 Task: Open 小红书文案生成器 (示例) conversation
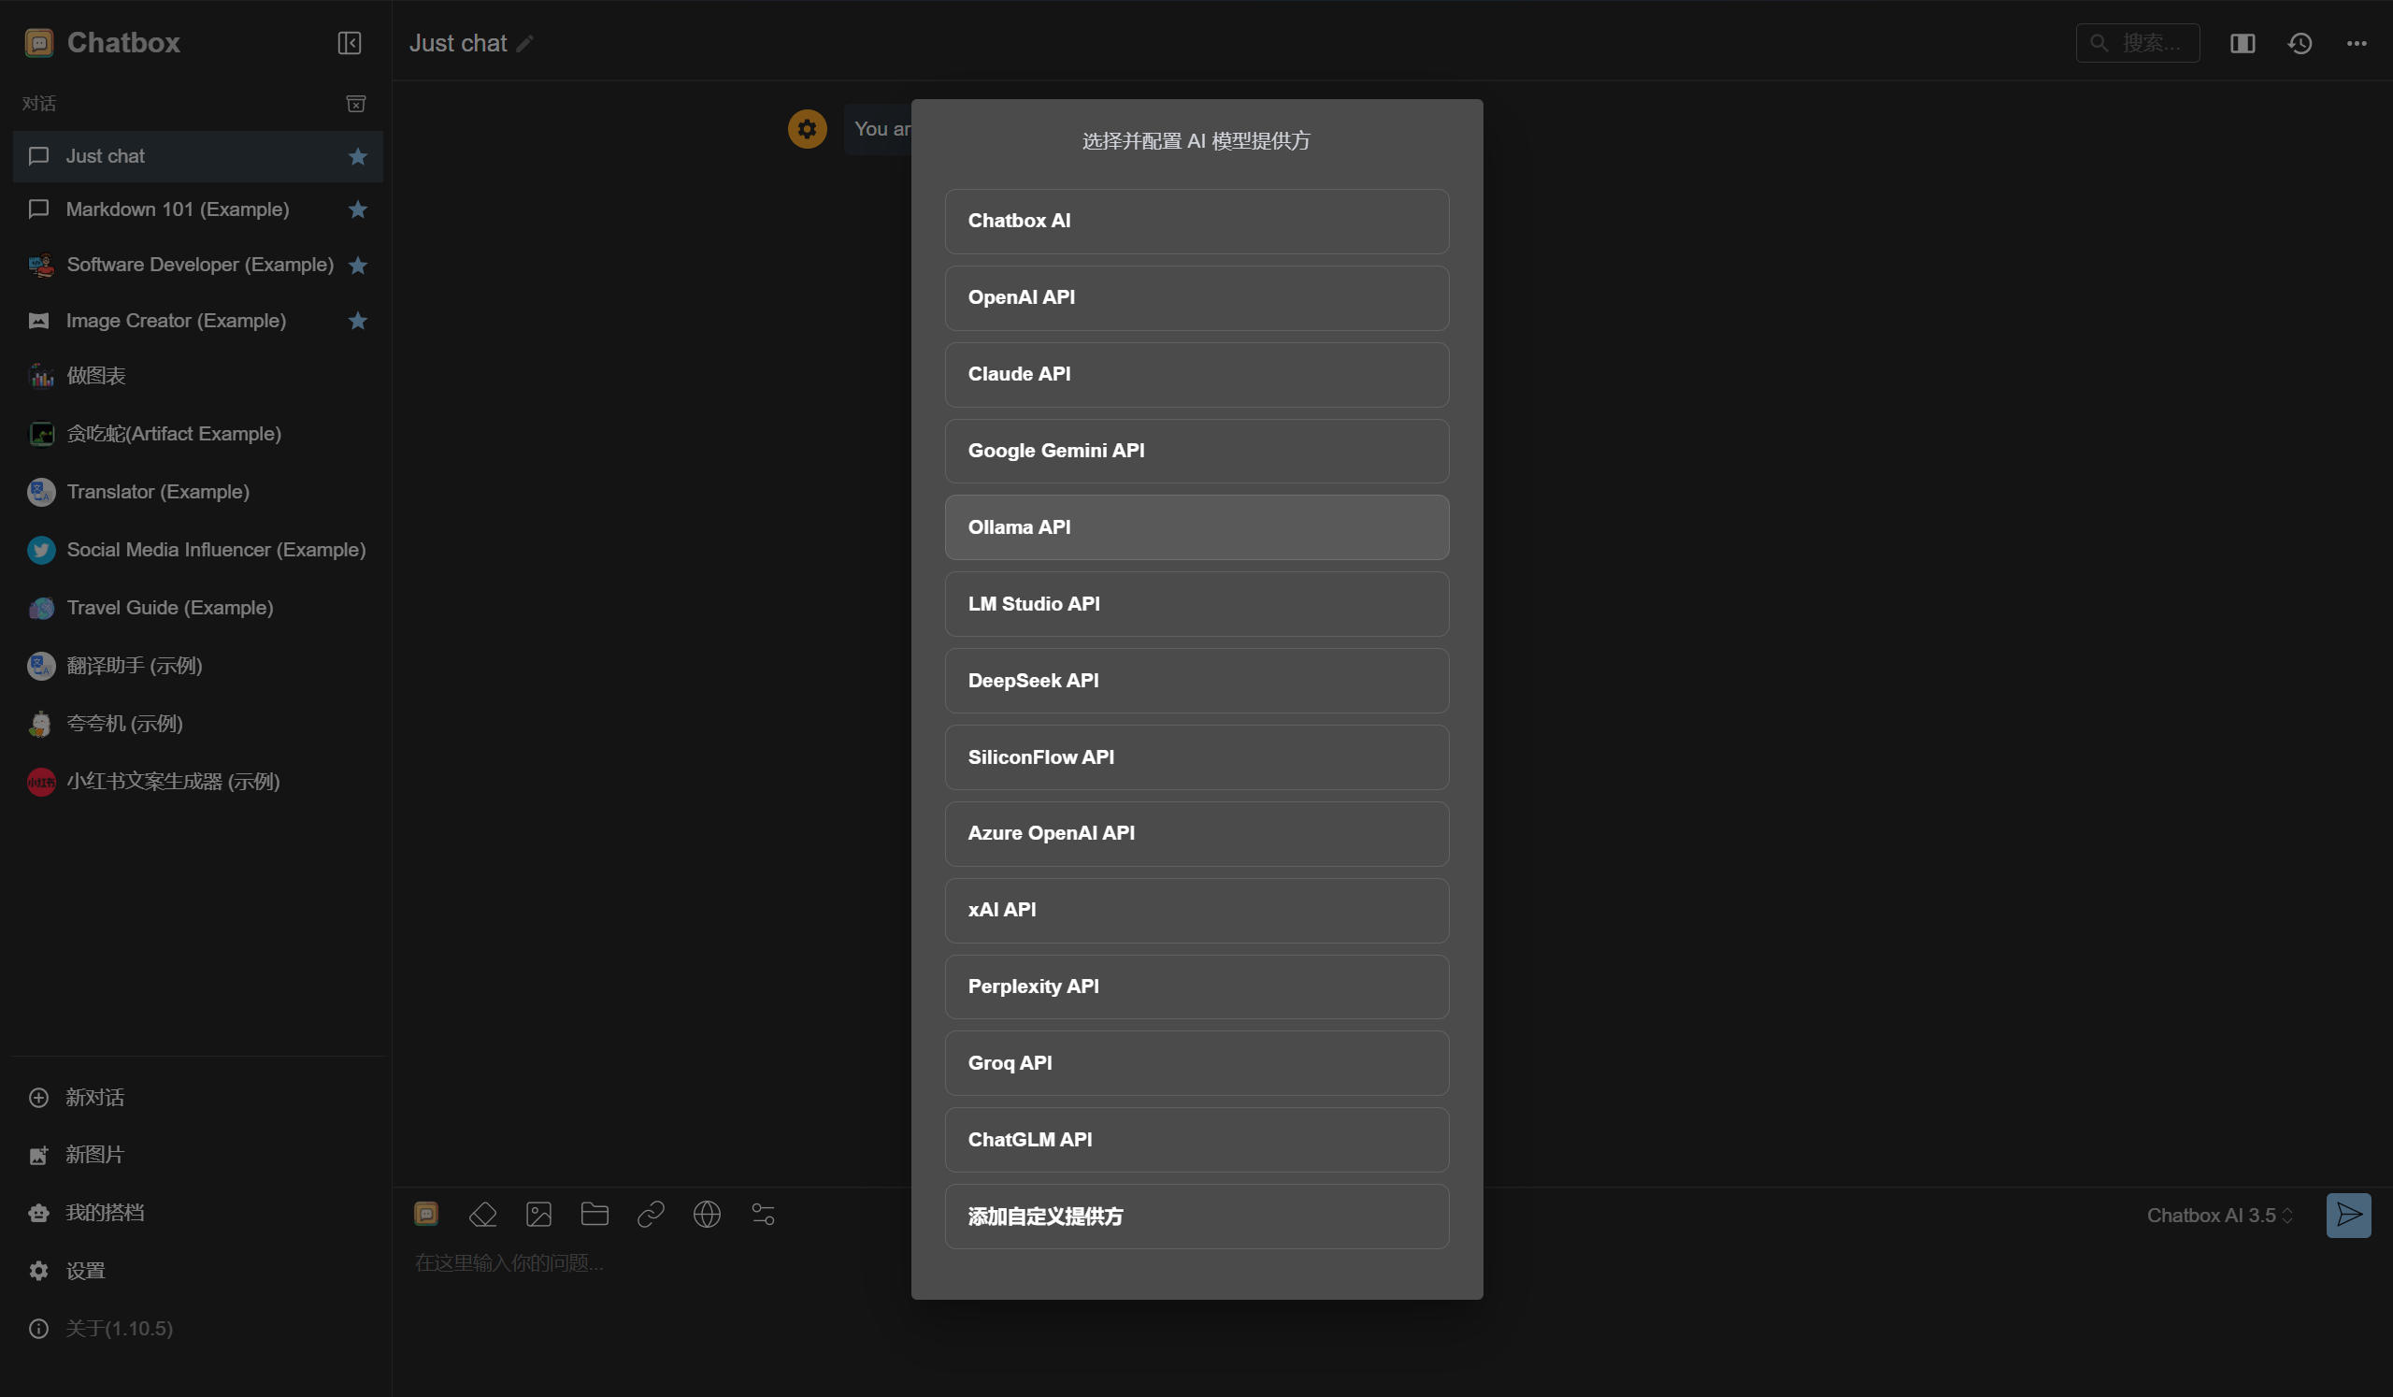pyautogui.click(x=197, y=782)
